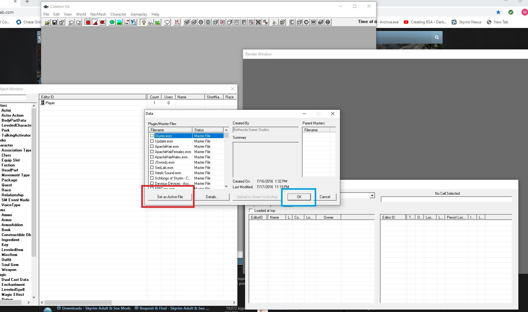
Task: Open the File menu
Action: pyautogui.click(x=46, y=14)
